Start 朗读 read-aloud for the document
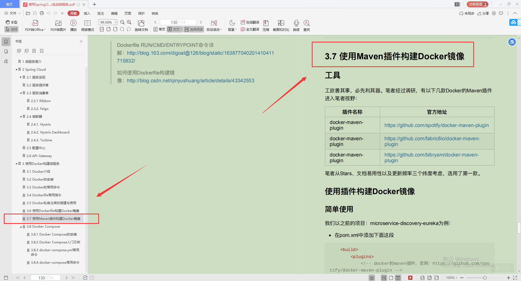The width and height of the screenshot is (521, 281). pyautogui.click(x=296, y=26)
